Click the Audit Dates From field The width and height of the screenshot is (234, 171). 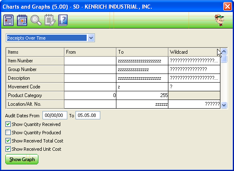tap(55, 115)
